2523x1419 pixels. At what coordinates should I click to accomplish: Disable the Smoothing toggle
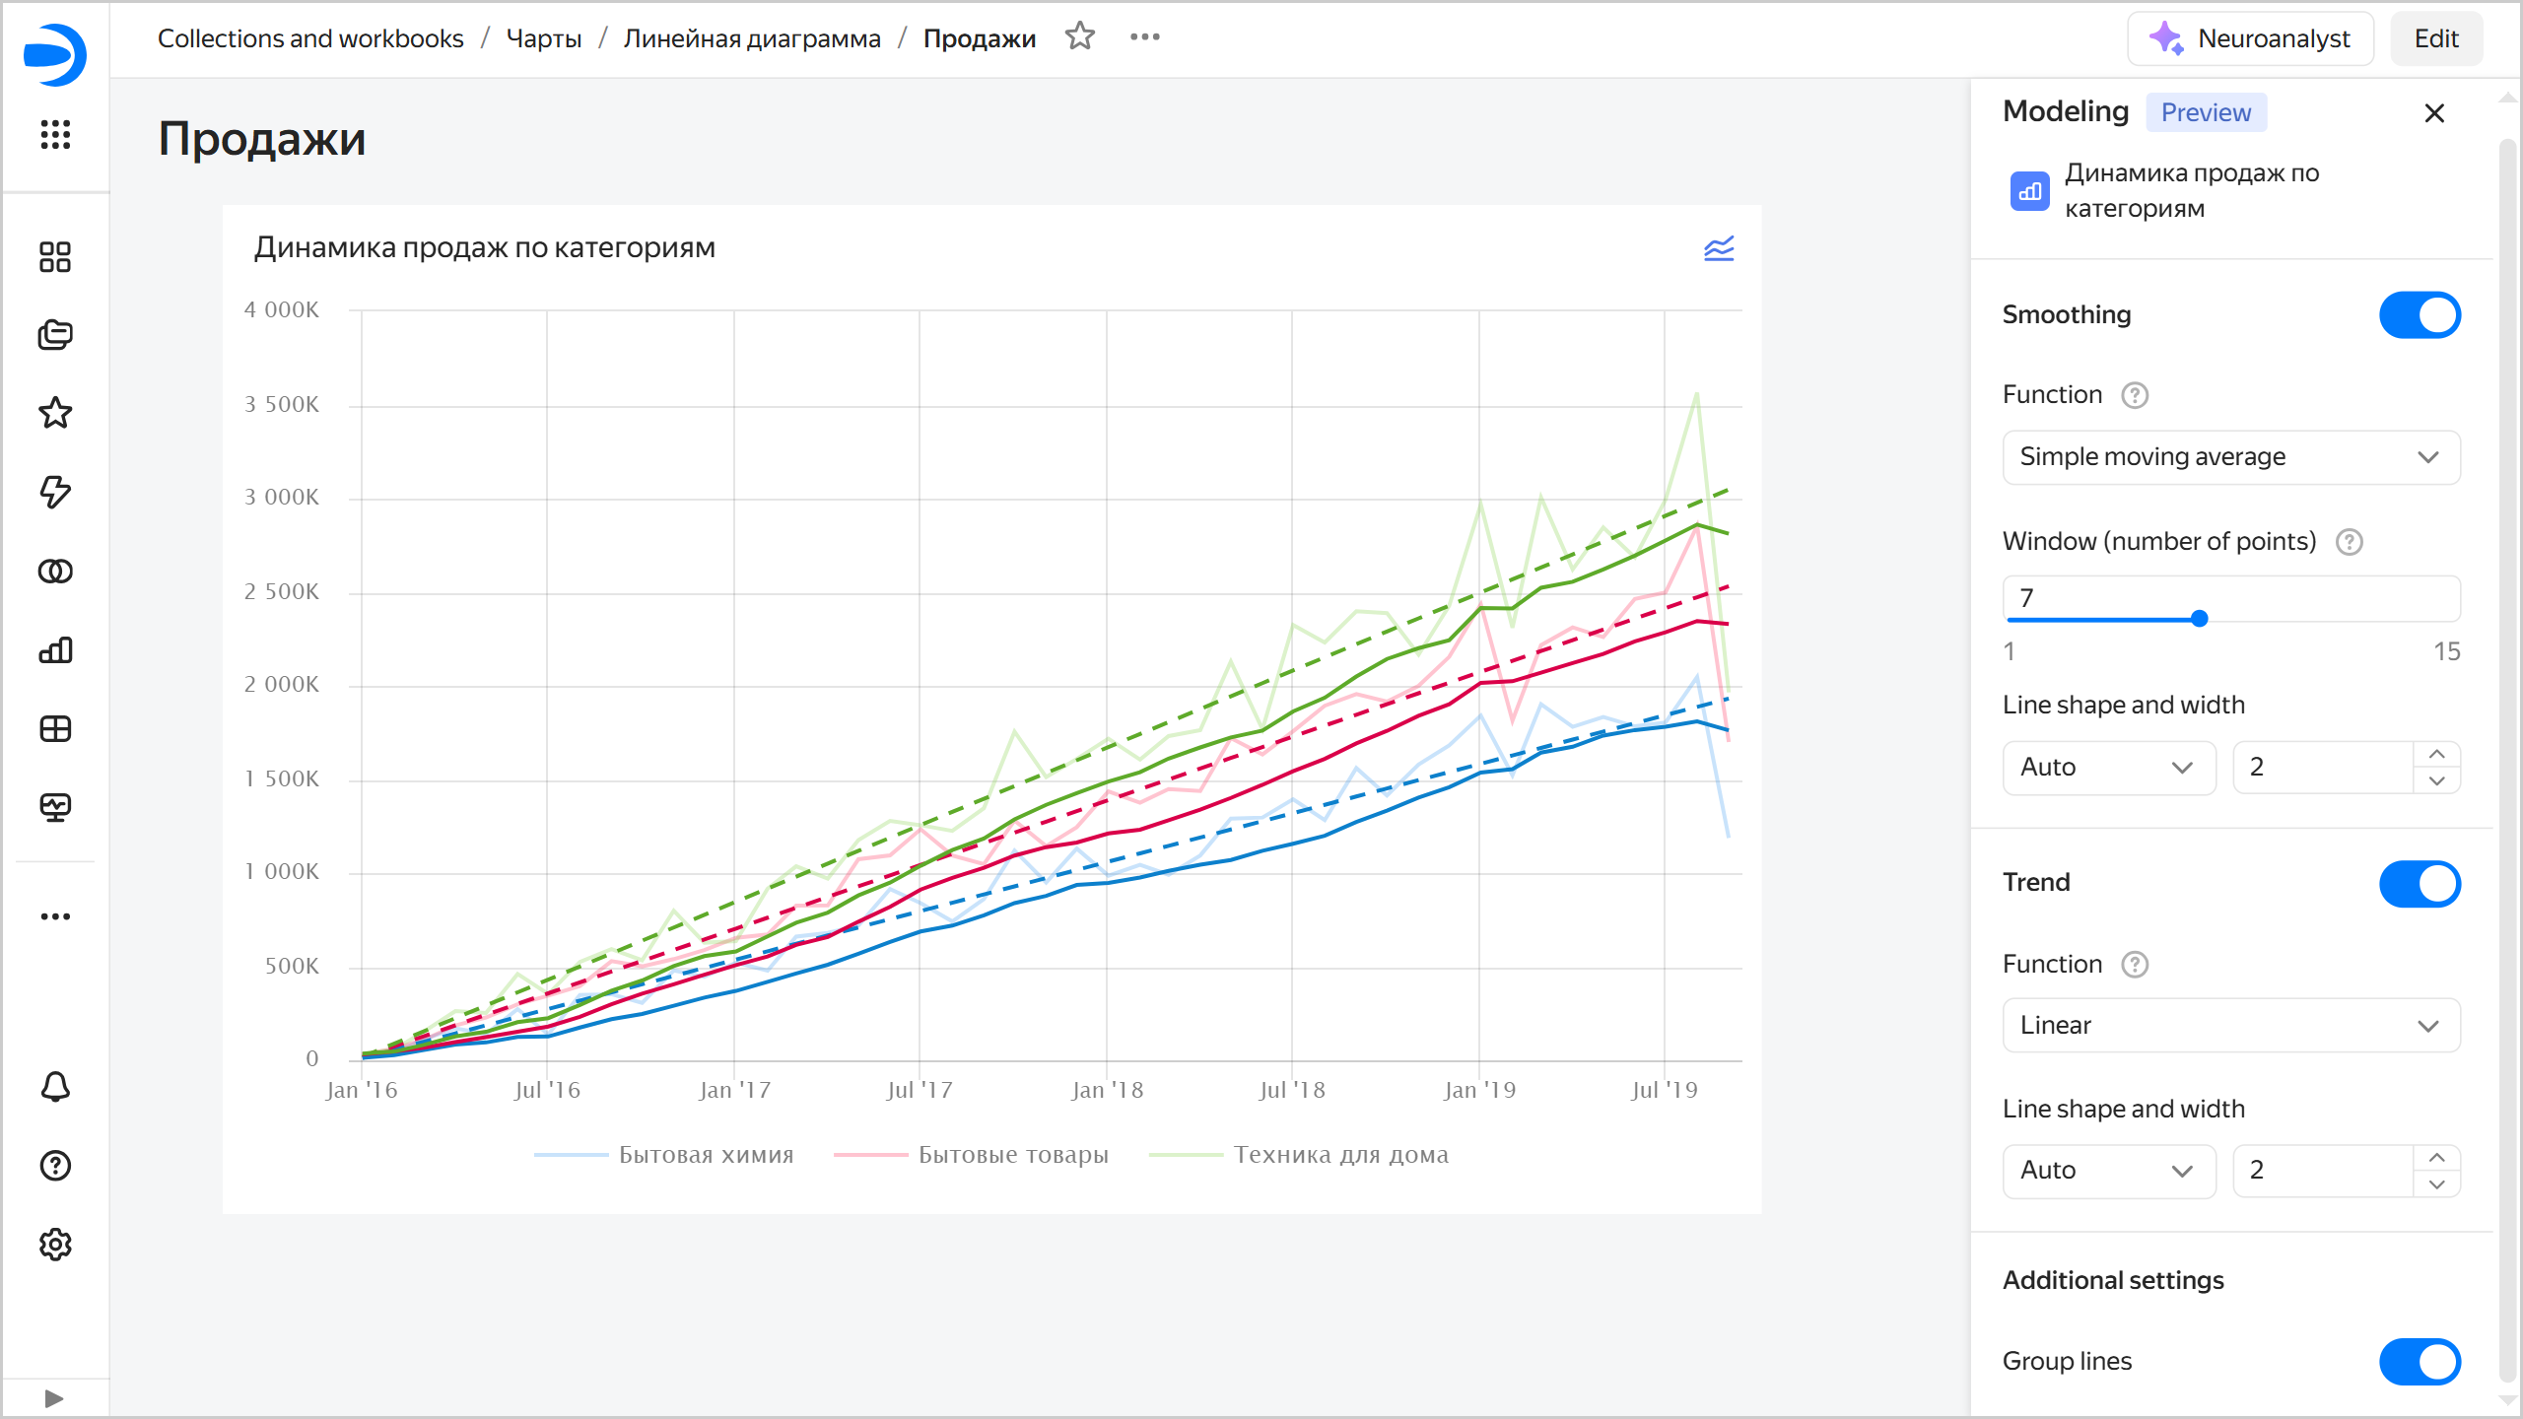click(2419, 315)
